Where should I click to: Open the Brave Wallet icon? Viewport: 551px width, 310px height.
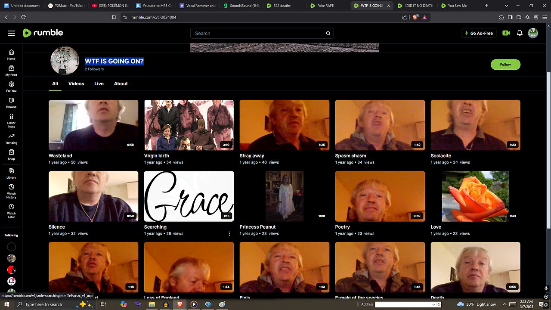tap(519, 17)
